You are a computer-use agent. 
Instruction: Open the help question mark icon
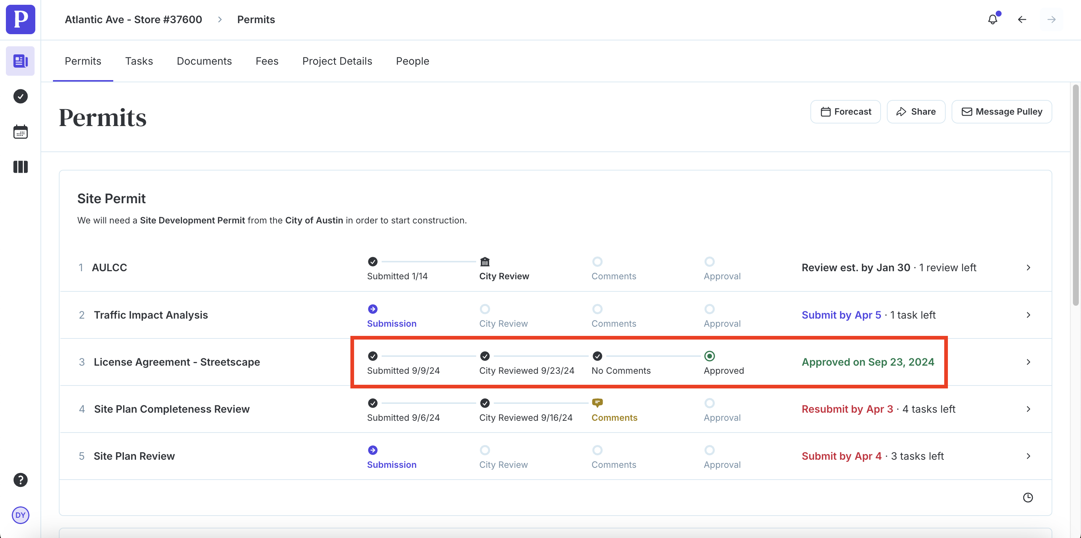[x=20, y=480]
